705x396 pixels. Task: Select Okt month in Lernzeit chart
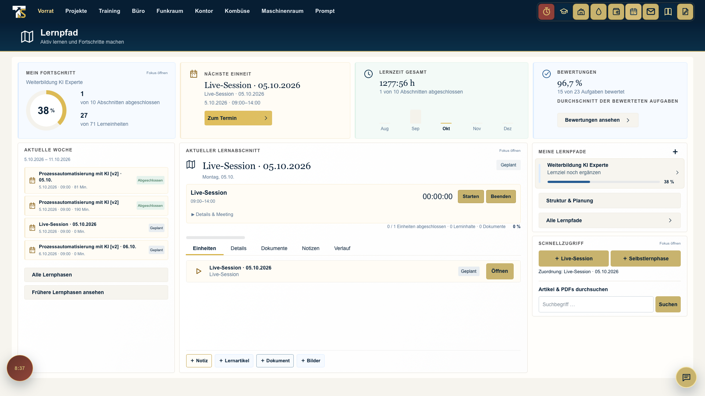point(446,129)
